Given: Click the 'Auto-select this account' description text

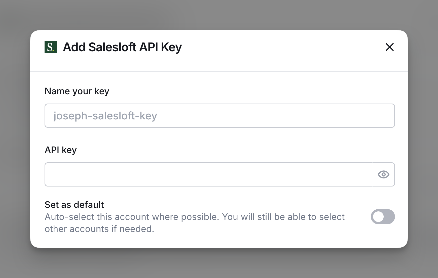Looking at the screenshot, I should click(194, 217).
